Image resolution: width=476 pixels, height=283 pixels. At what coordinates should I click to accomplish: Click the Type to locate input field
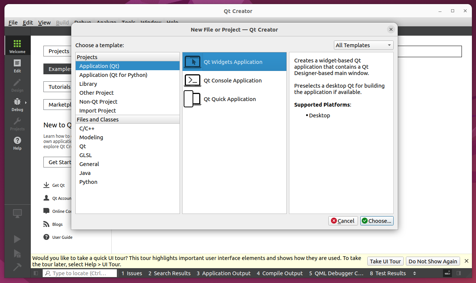tap(80, 273)
